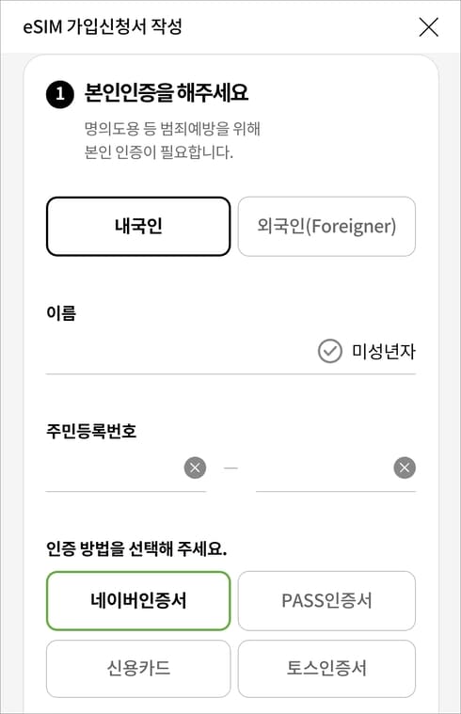Toggle the 미성년자 check circle
The image size is (461, 714).
[x=330, y=351]
